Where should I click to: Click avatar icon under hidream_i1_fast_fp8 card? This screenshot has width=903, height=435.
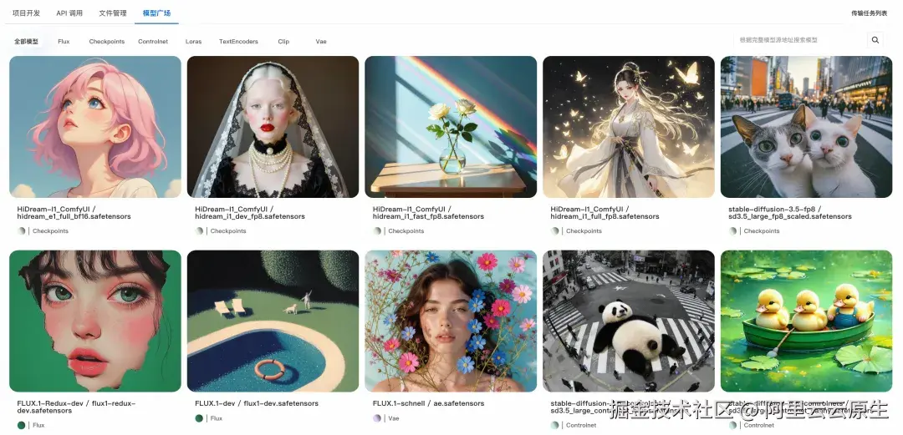[377, 230]
